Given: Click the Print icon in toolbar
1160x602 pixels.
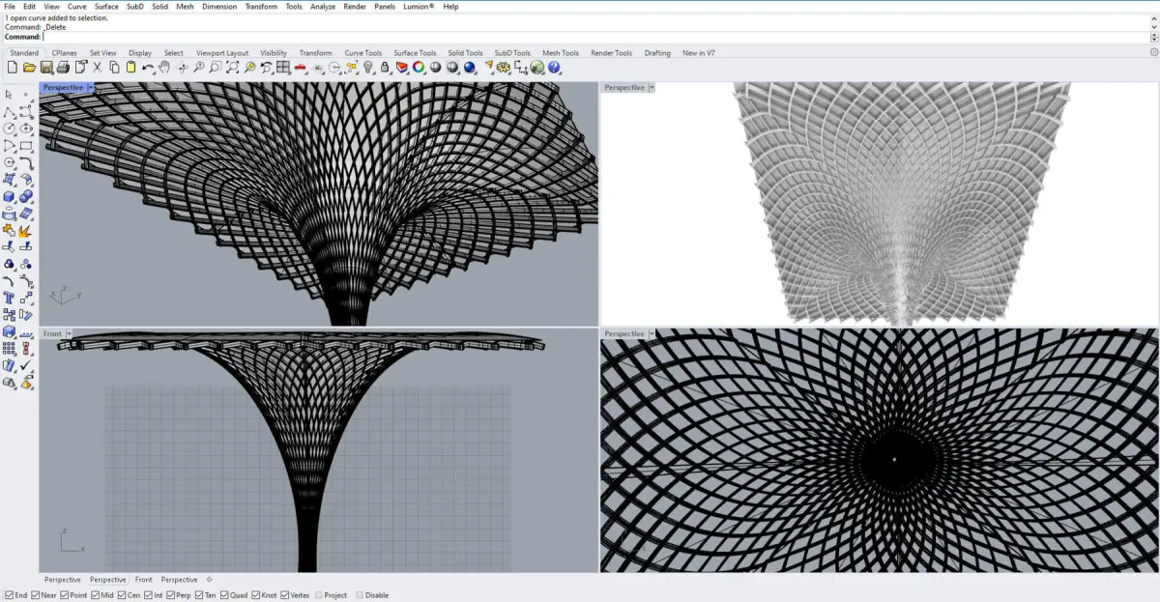Looking at the screenshot, I should (x=63, y=68).
